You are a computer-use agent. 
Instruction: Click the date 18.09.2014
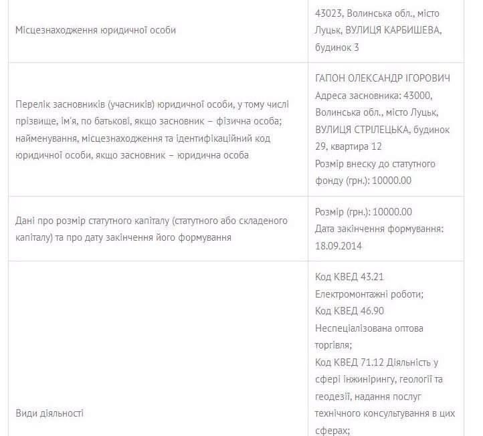pos(338,246)
